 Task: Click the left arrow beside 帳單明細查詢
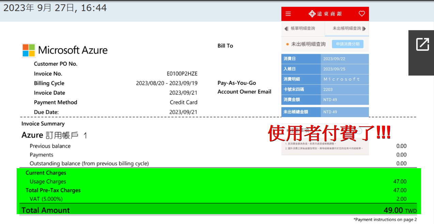click(x=286, y=29)
